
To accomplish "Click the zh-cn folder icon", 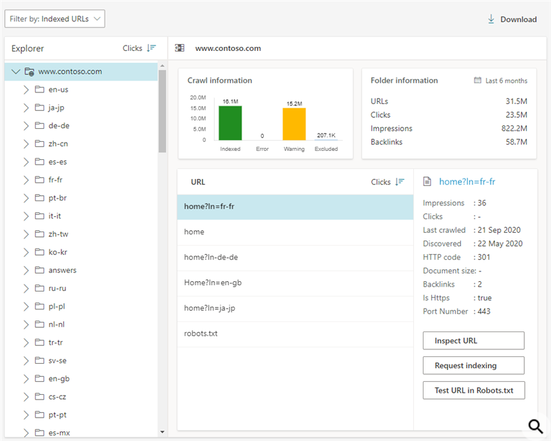I will point(39,143).
